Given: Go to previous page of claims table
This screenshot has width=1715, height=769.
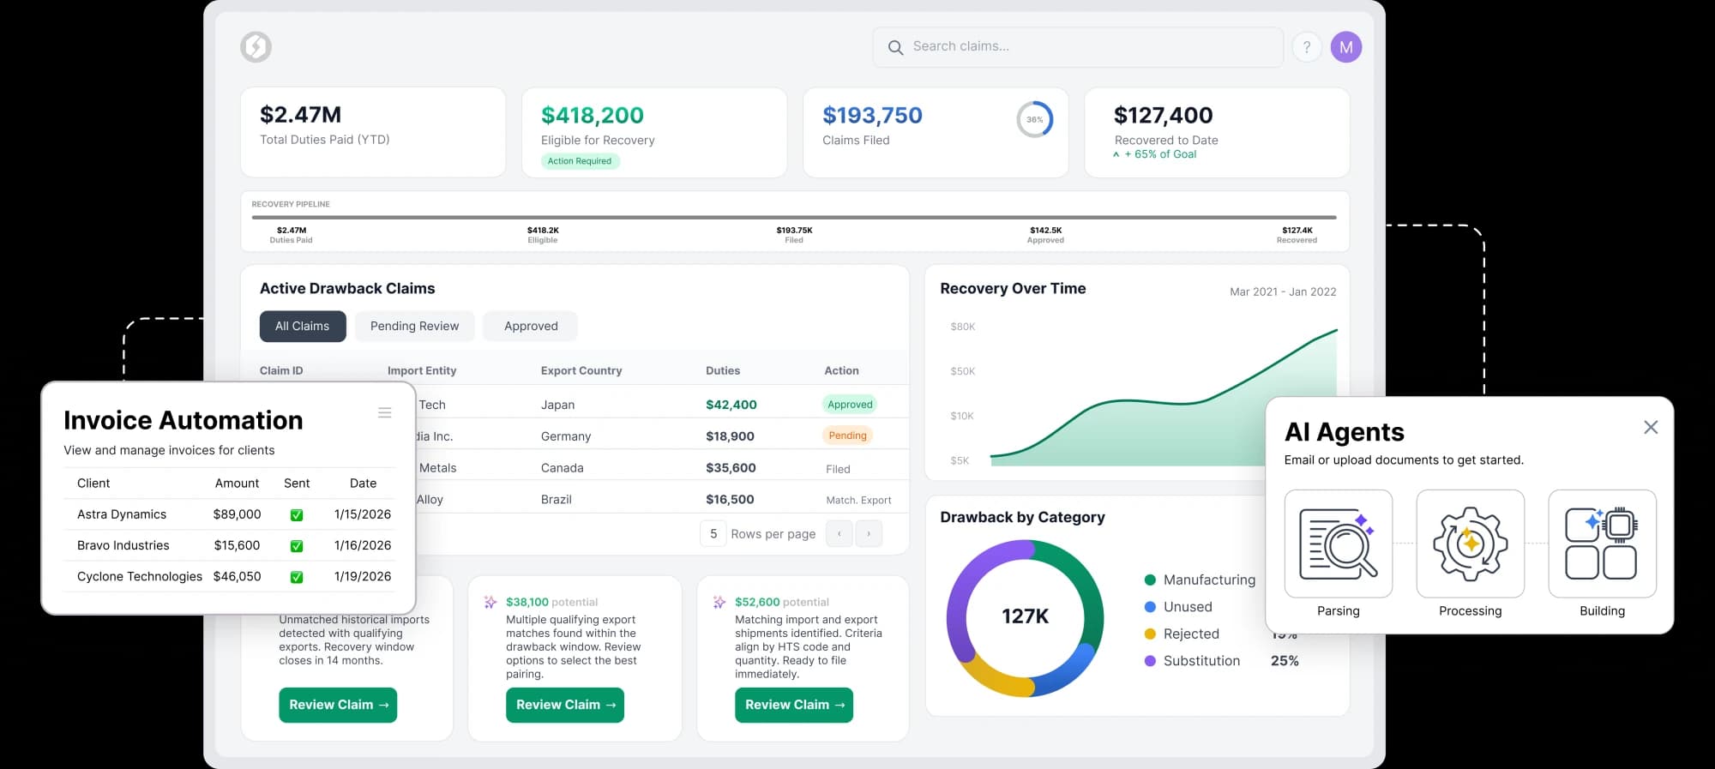Looking at the screenshot, I should [x=839, y=533].
